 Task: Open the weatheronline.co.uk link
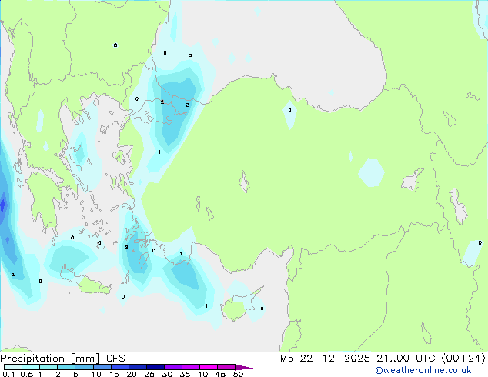click(423, 370)
